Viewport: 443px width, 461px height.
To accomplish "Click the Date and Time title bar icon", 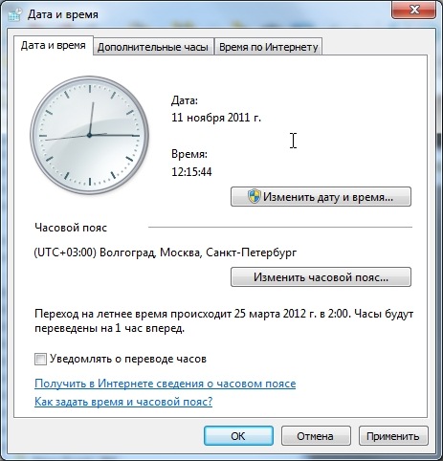I will click(15, 14).
